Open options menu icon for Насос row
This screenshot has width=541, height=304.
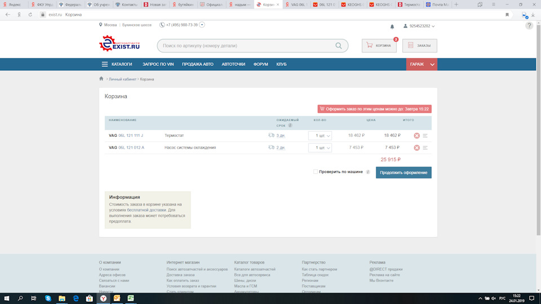tap(425, 148)
